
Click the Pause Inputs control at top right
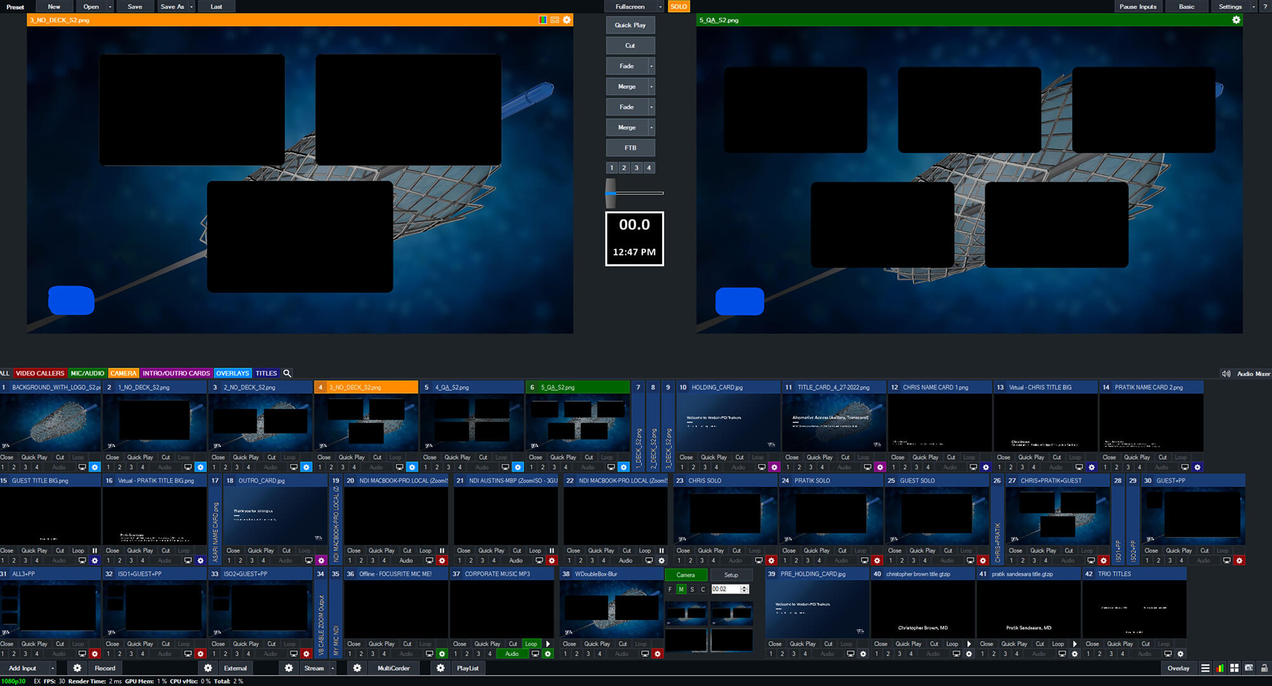[1138, 6]
